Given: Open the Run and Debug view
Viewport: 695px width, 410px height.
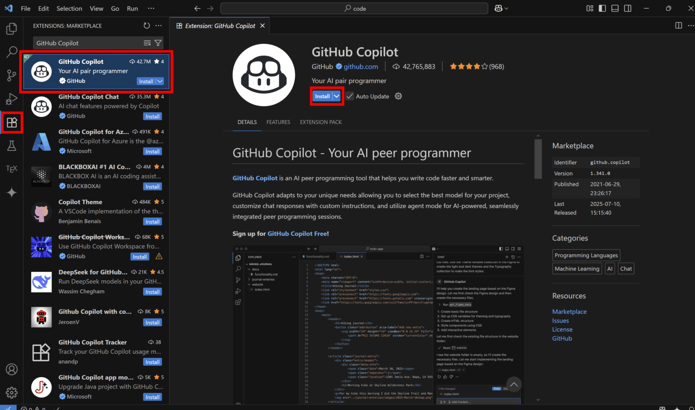Looking at the screenshot, I should pyautogui.click(x=11, y=99).
